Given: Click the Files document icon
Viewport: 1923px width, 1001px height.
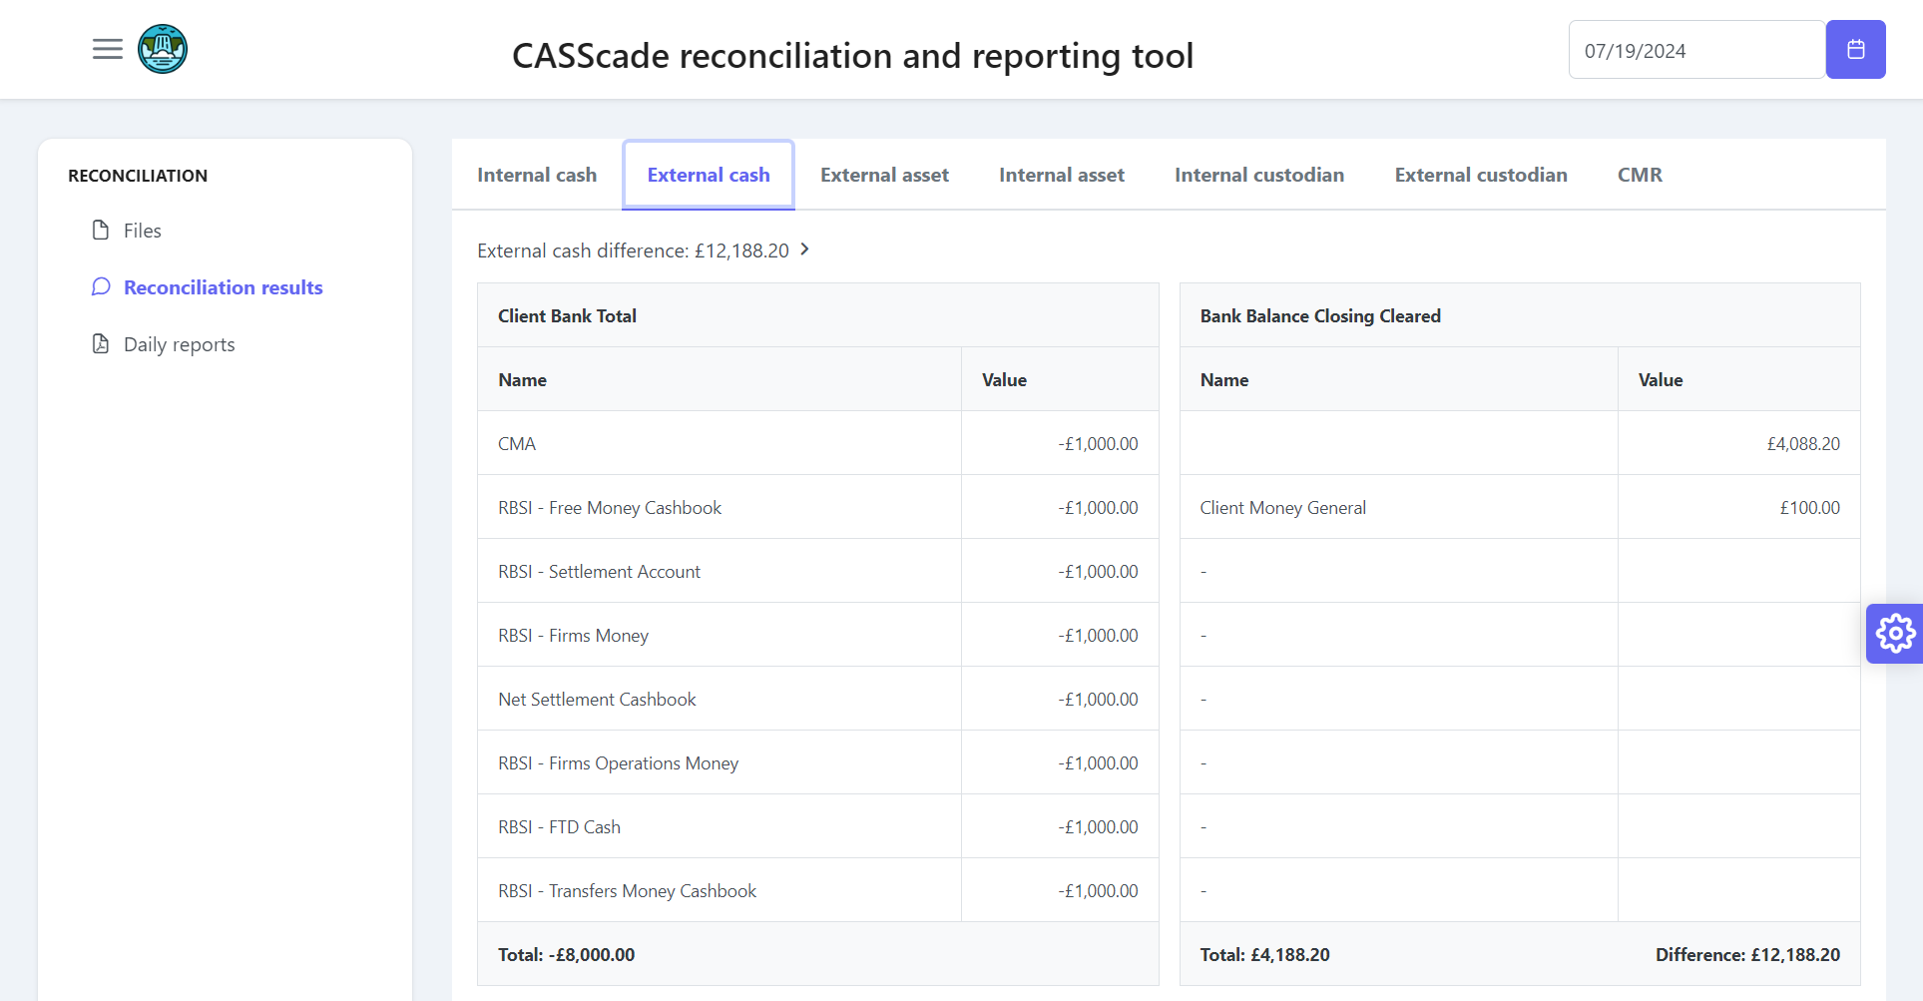Looking at the screenshot, I should click(101, 231).
